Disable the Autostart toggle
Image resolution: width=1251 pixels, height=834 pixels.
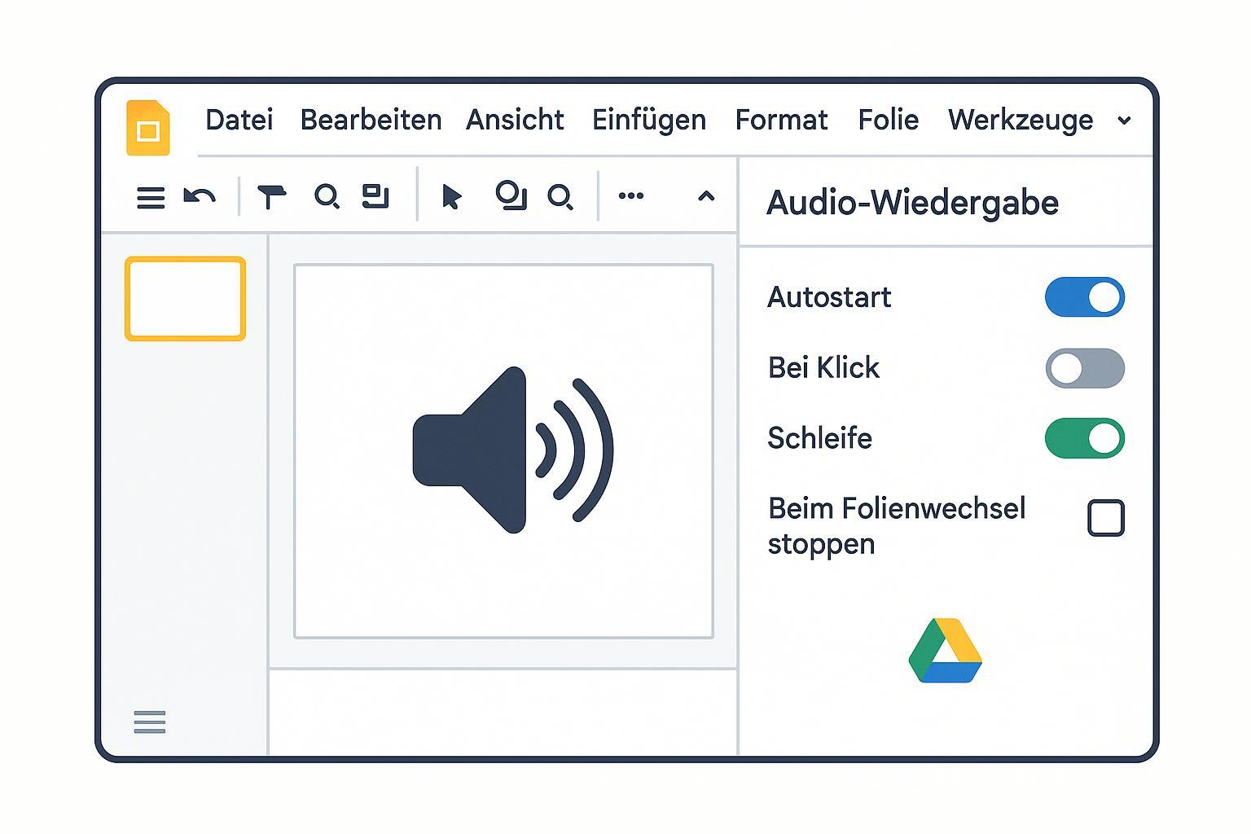[1084, 297]
